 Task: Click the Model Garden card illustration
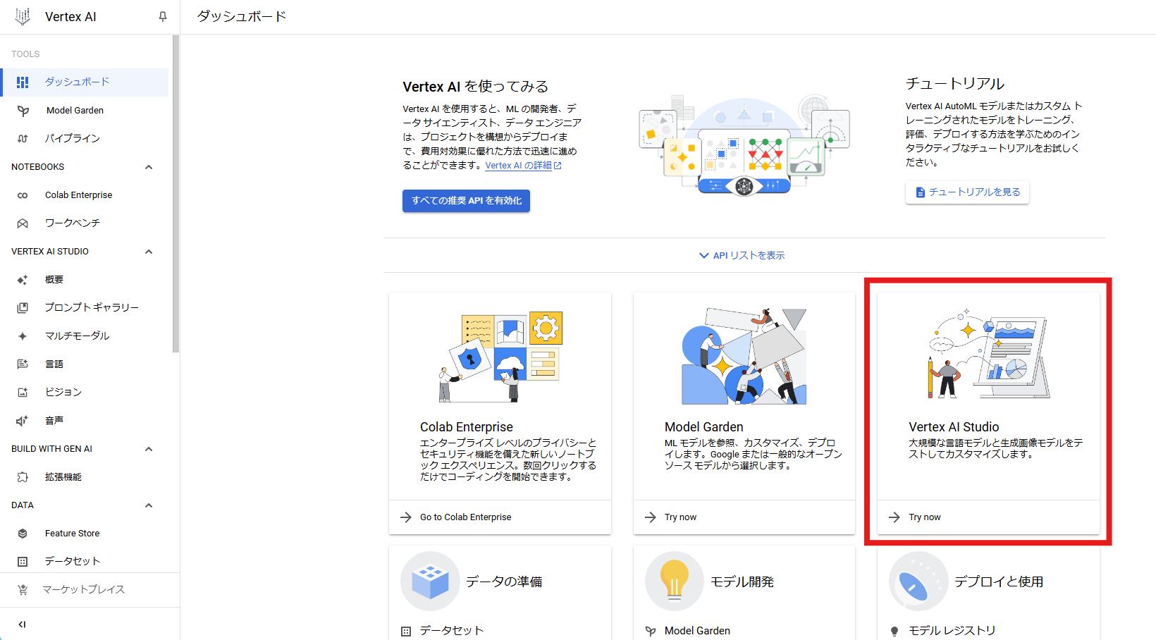tap(744, 356)
